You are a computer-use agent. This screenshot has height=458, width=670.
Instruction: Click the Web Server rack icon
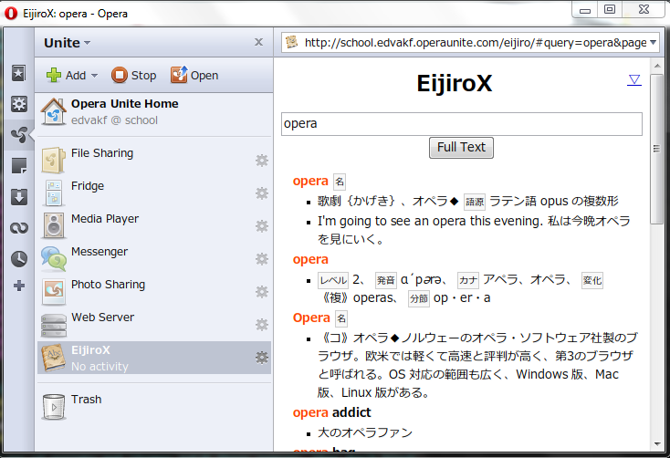click(x=54, y=325)
